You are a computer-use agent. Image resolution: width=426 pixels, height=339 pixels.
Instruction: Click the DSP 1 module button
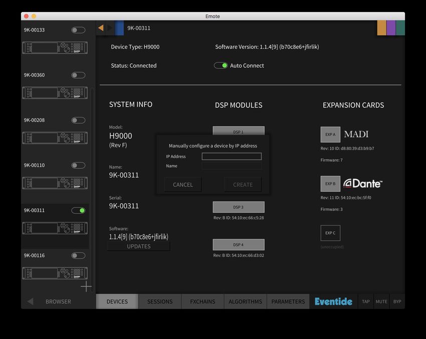(239, 131)
